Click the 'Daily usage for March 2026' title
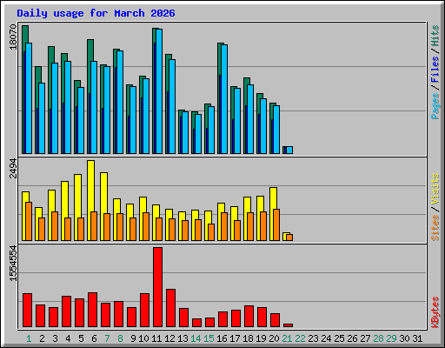This screenshot has height=348, width=445. coord(96,13)
